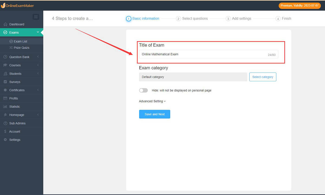
Task: Open Prize Quizzes in sidebar
Action: [21, 48]
